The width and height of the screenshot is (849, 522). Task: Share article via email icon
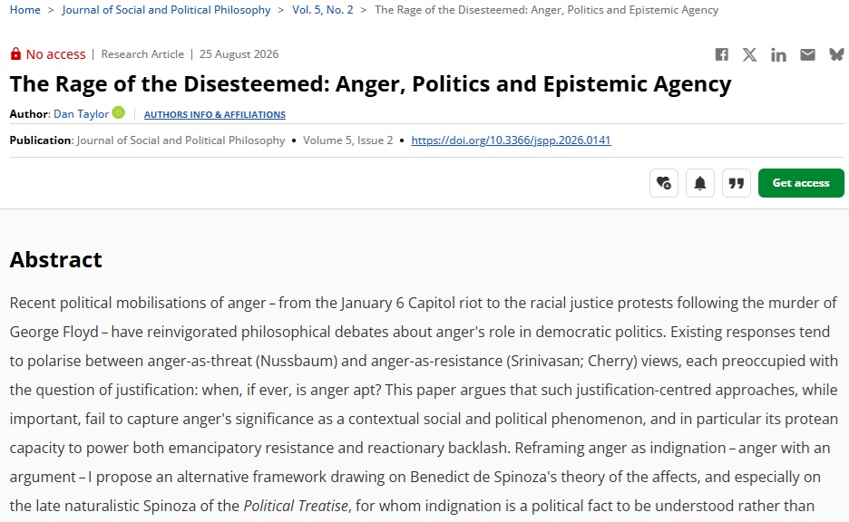pos(807,54)
